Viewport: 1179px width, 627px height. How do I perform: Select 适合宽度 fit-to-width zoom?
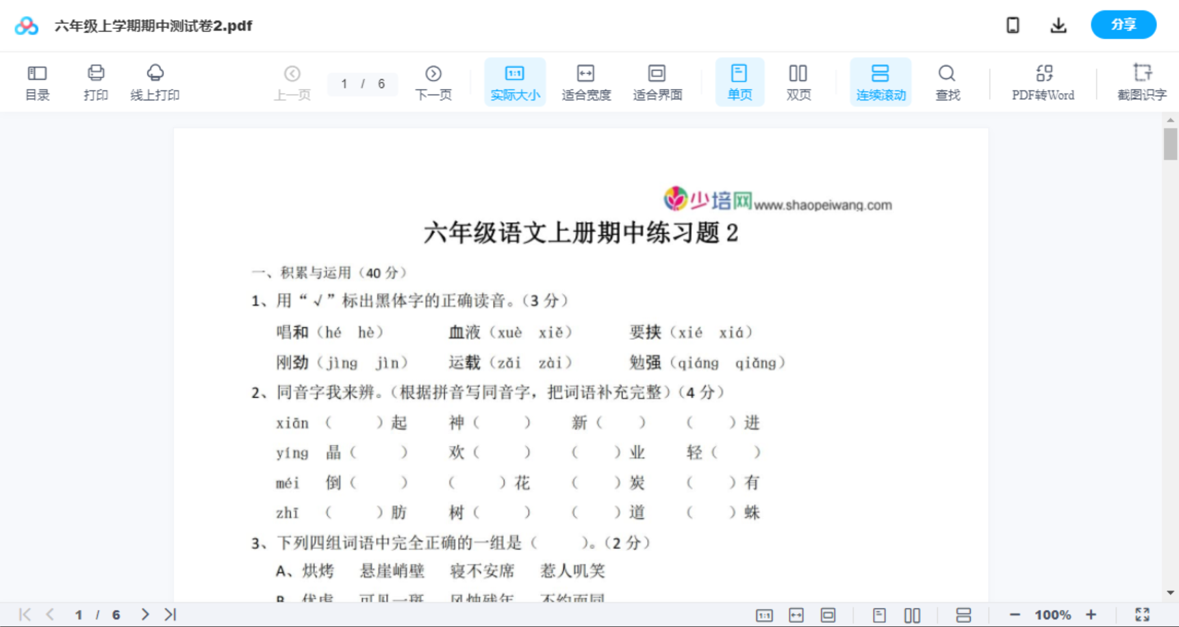coord(585,82)
